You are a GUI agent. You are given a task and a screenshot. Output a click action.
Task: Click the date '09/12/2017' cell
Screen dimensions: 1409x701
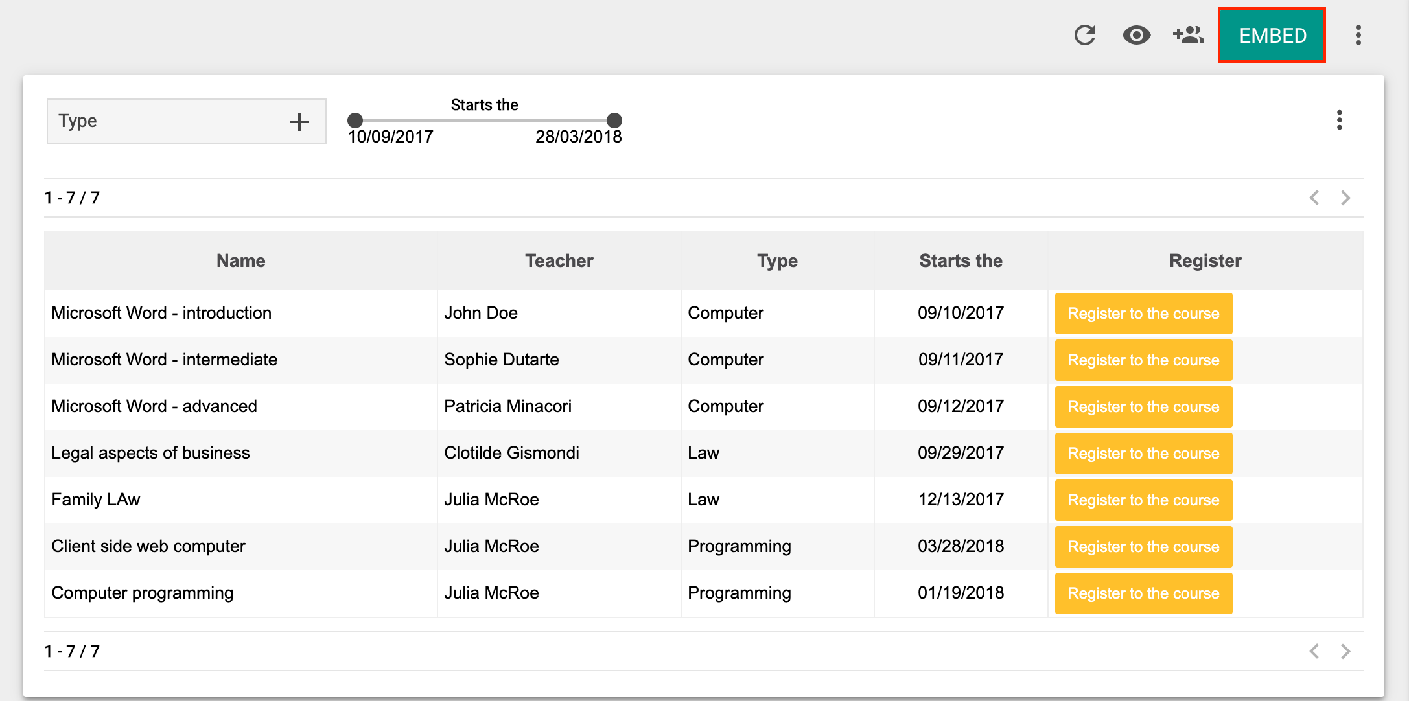(961, 406)
